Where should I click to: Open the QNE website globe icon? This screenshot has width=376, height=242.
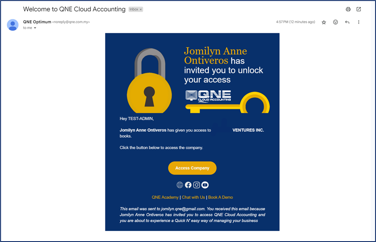(x=180, y=185)
